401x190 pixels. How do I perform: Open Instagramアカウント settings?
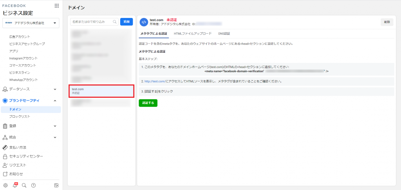[23, 58]
